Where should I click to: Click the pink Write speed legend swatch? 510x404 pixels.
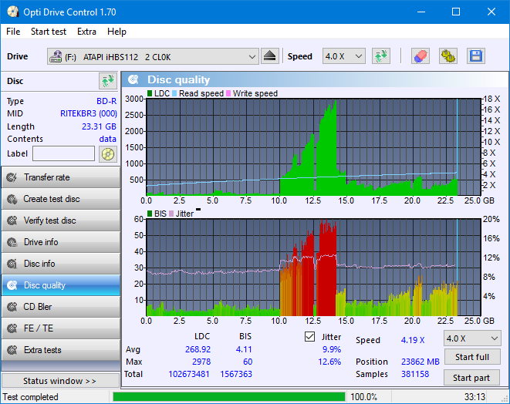(x=228, y=93)
